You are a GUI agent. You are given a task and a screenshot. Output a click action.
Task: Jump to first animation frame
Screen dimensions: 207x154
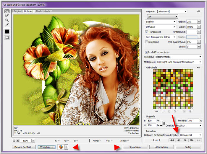pos(172,140)
